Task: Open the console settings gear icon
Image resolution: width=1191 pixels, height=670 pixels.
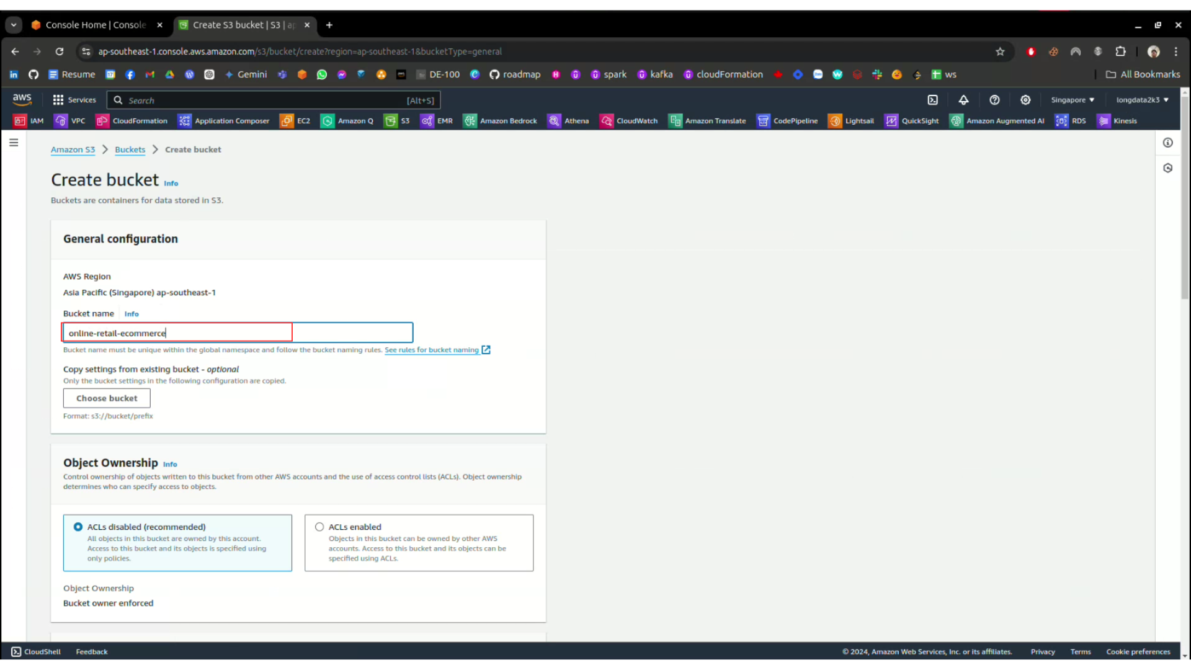Action: point(1025,100)
